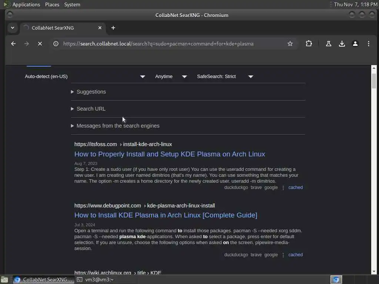Click the scrollbar down arrow
This screenshot has width=379, height=284.
coord(374,271)
